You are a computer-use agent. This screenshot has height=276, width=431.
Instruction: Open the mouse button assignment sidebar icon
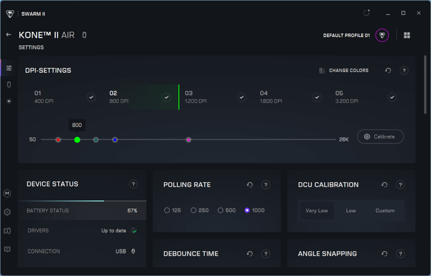9,85
